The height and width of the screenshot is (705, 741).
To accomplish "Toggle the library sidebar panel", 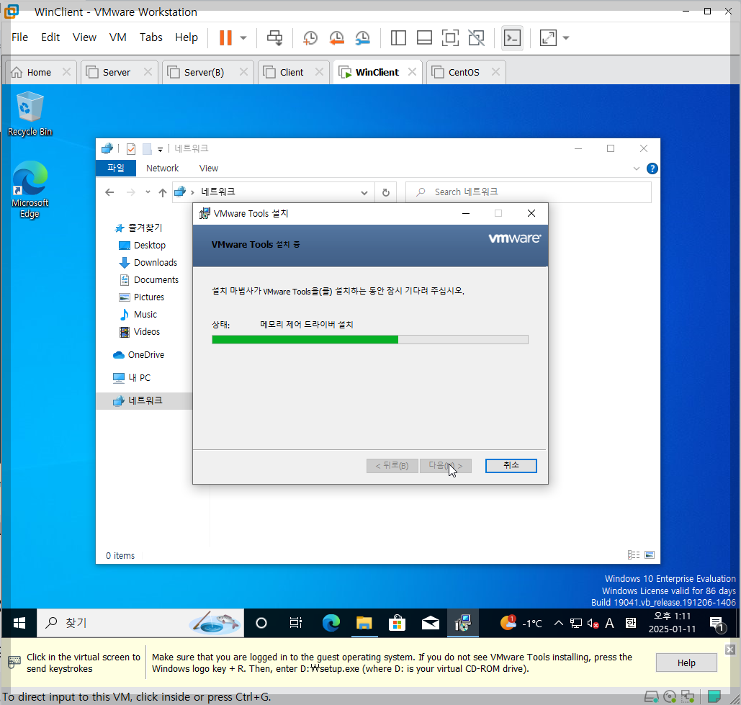I will click(398, 37).
